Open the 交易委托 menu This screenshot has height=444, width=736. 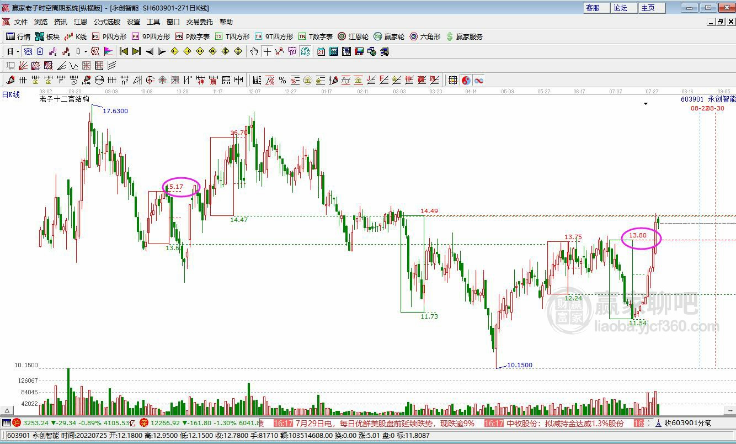coord(200,22)
